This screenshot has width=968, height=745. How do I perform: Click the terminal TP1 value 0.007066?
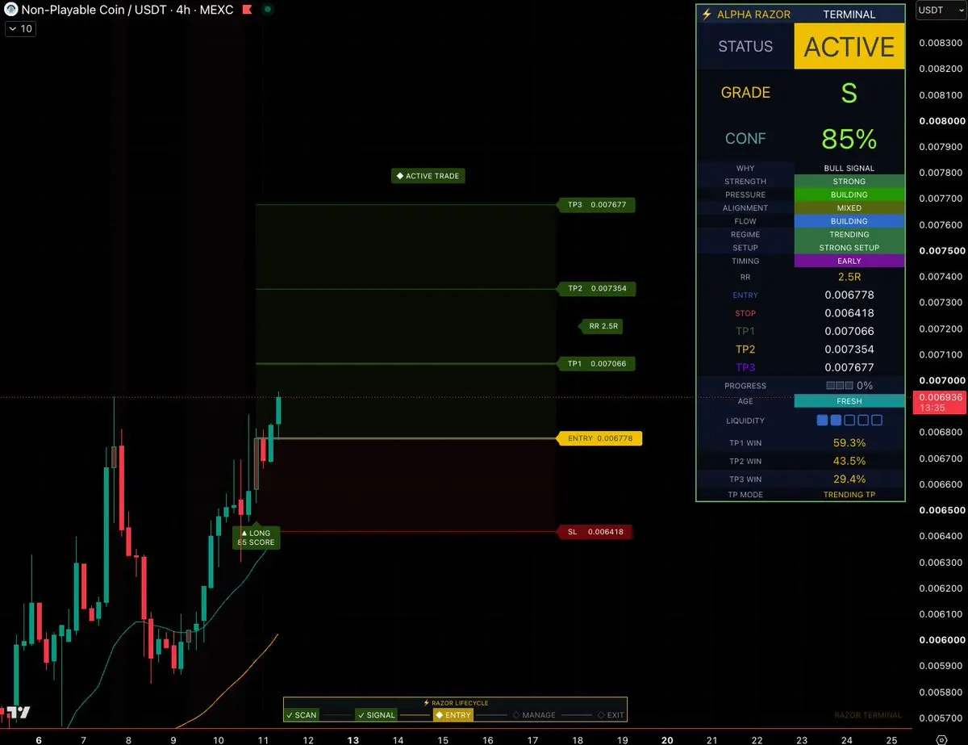849,331
